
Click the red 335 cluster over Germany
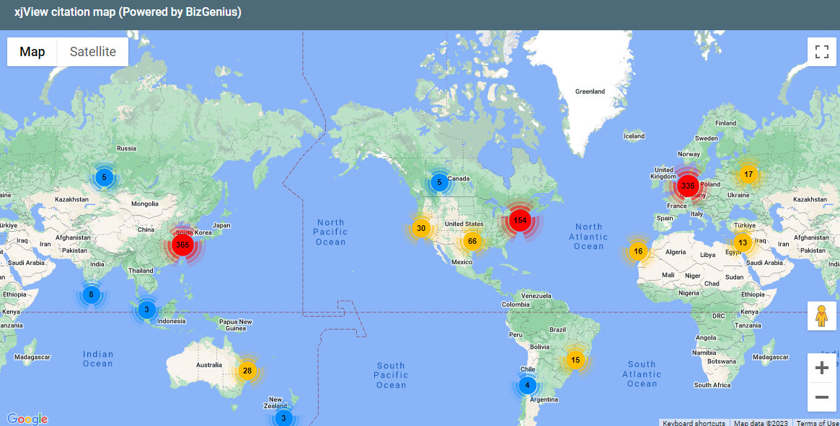(686, 186)
